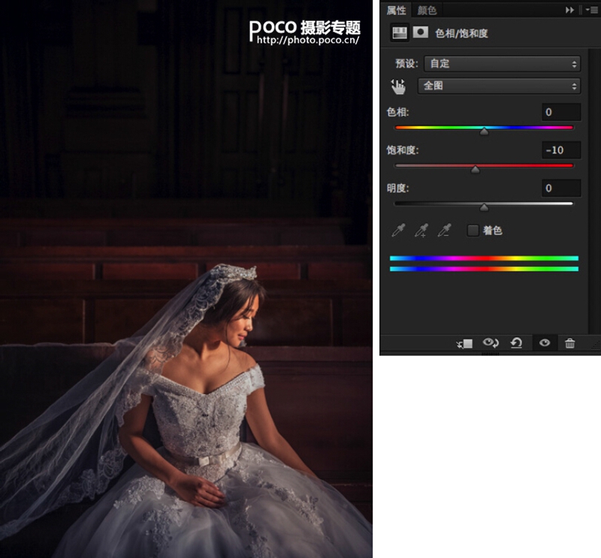The height and width of the screenshot is (558, 601).
Task: Click the 明度 lightness slider handle
Action: tap(484, 208)
